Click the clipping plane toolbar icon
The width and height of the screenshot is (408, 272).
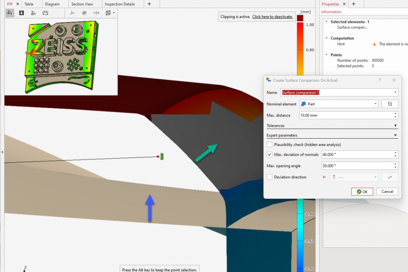pyautogui.click(x=45, y=13)
